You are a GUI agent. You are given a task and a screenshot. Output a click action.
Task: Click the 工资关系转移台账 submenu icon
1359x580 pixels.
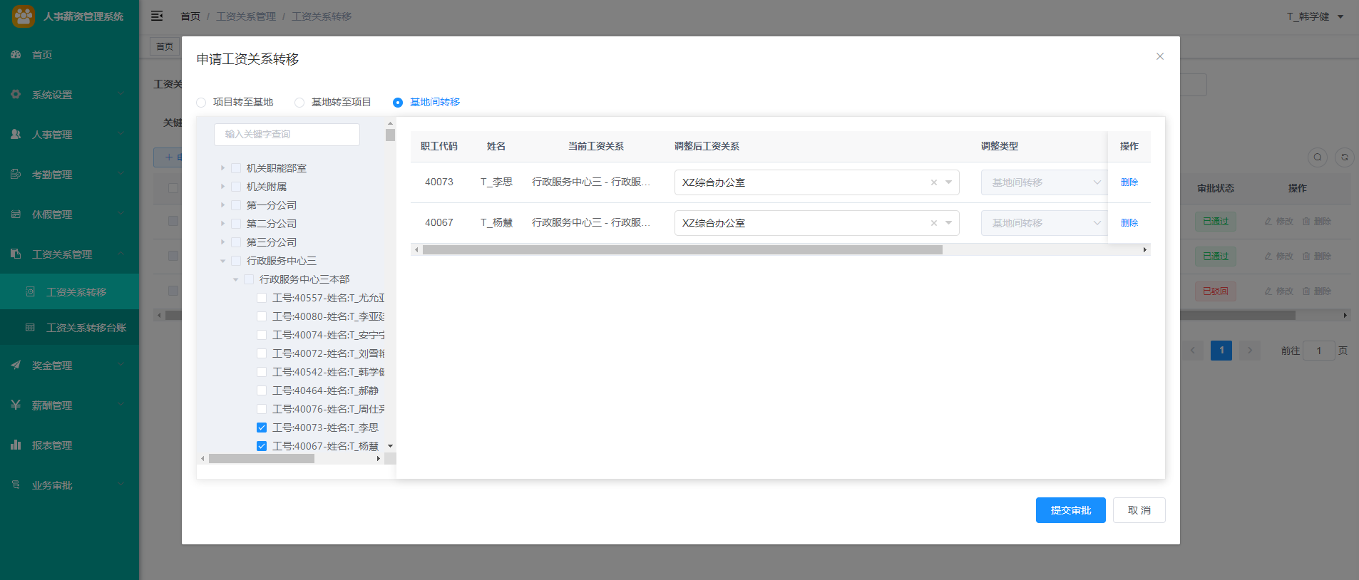click(30, 327)
